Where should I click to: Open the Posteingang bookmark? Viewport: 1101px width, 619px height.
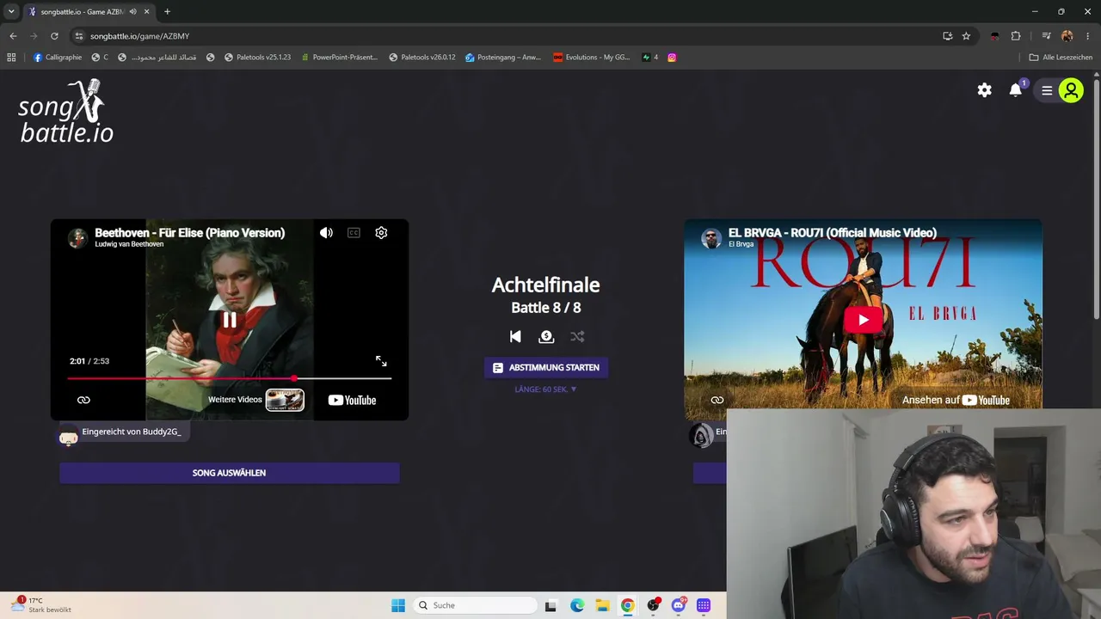point(503,58)
